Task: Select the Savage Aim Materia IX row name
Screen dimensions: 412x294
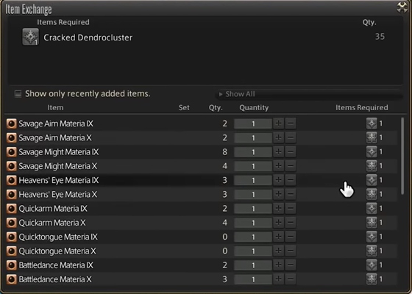Action: [56, 123]
